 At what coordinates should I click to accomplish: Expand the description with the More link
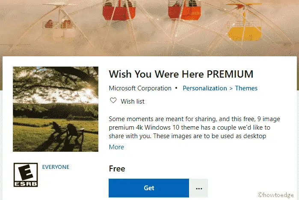coord(116,147)
